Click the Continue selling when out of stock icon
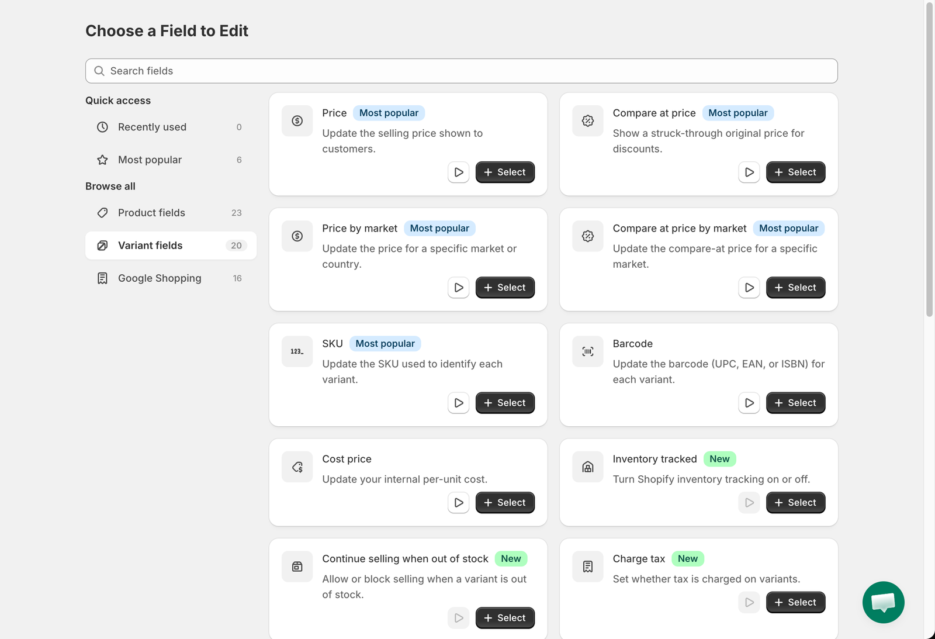This screenshot has width=935, height=639. coord(297,567)
